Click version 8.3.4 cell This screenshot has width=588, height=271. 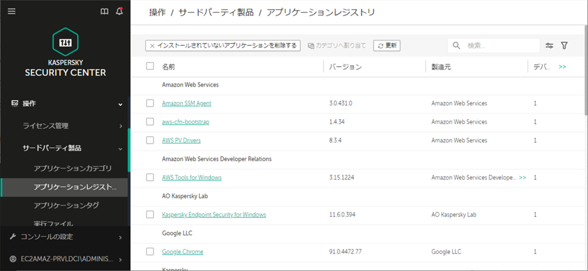click(336, 140)
